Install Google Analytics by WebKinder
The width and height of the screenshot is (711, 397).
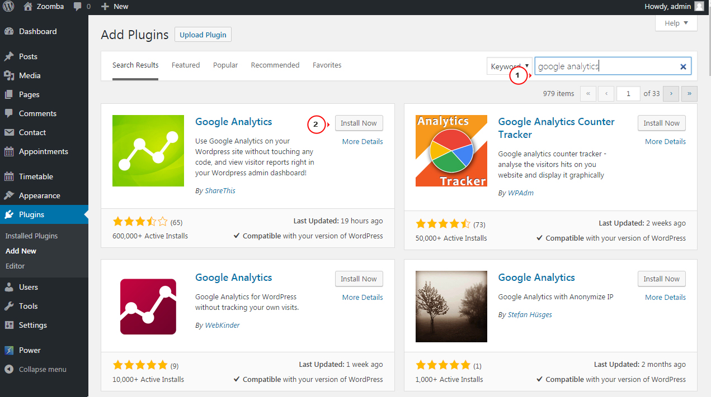point(359,279)
